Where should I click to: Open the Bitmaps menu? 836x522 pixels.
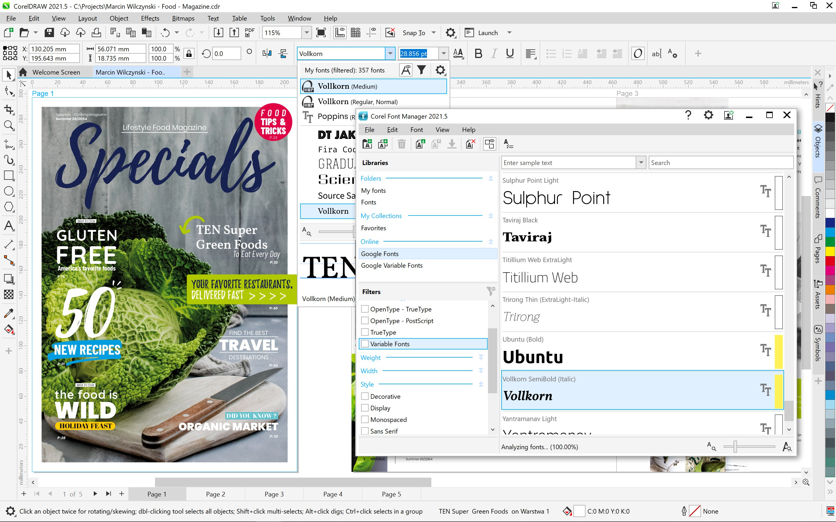[x=183, y=18]
